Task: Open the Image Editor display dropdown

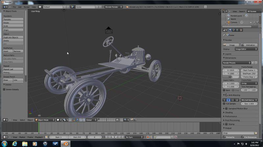Action: click(x=246, y=49)
